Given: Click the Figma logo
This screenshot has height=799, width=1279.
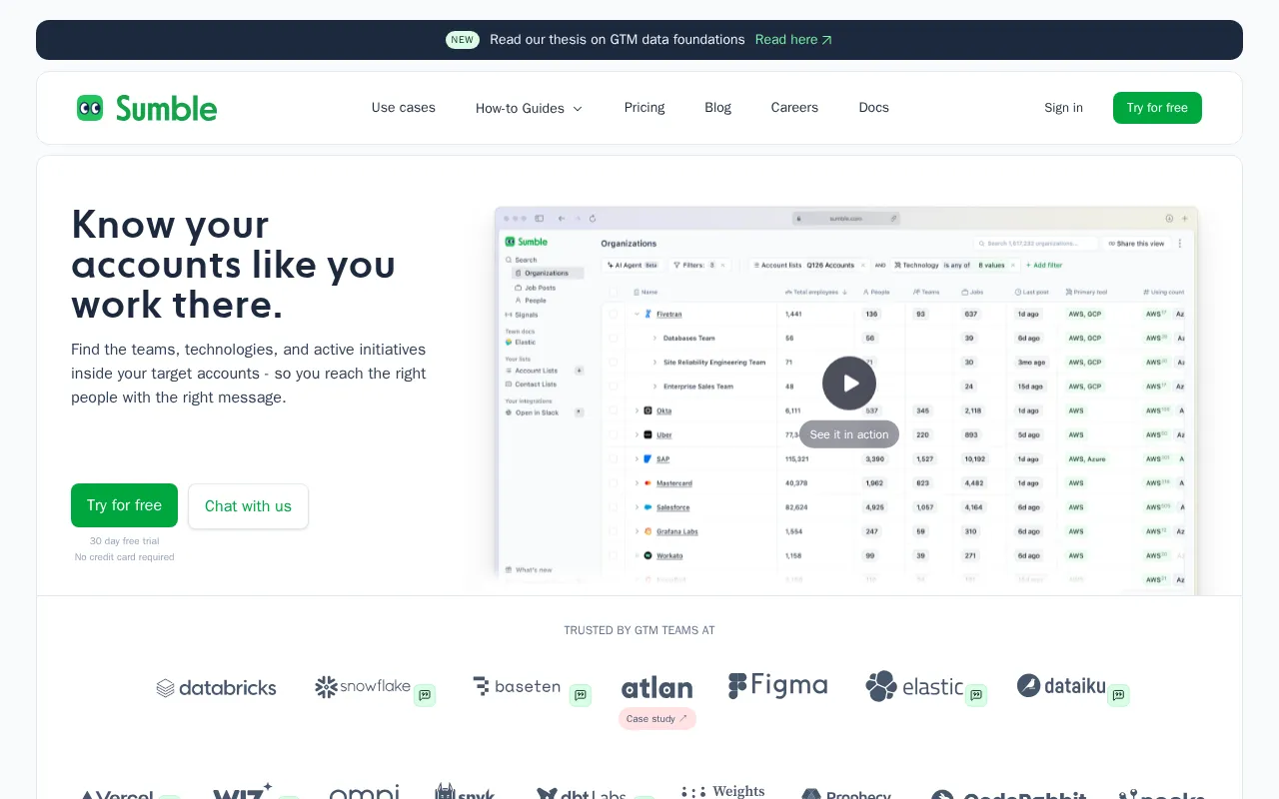Looking at the screenshot, I should (x=778, y=685).
